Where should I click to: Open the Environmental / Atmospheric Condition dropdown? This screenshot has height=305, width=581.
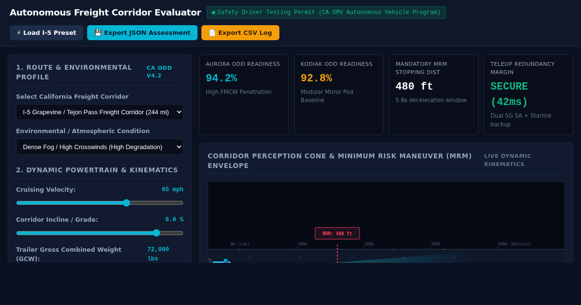100,147
